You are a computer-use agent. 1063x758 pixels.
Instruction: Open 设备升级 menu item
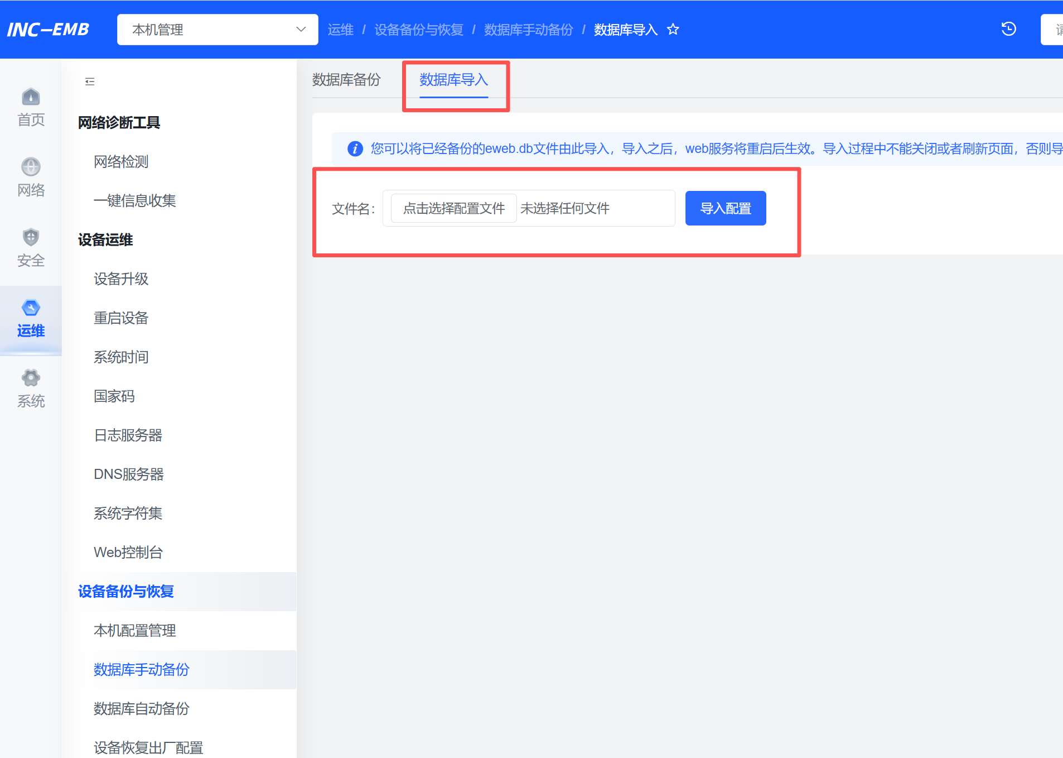click(x=121, y=279)
